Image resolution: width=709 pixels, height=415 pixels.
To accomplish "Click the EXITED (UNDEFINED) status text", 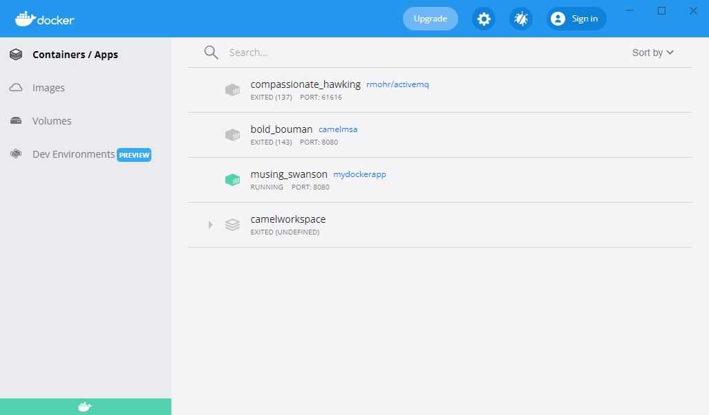I will (285, 232).
